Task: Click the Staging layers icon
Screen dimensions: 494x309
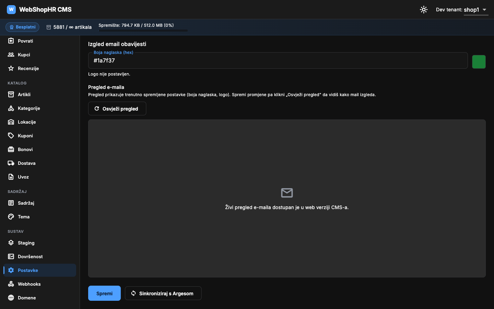Action: point(11,243)
